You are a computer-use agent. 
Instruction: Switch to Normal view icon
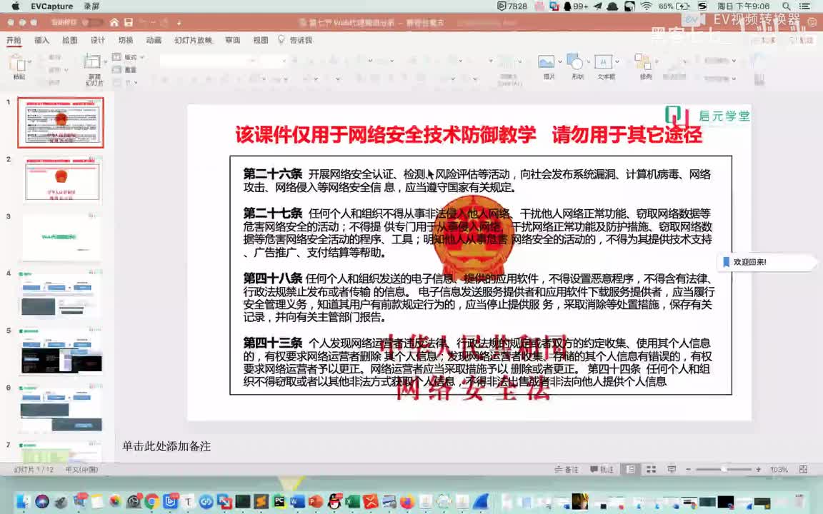(630, 470)
